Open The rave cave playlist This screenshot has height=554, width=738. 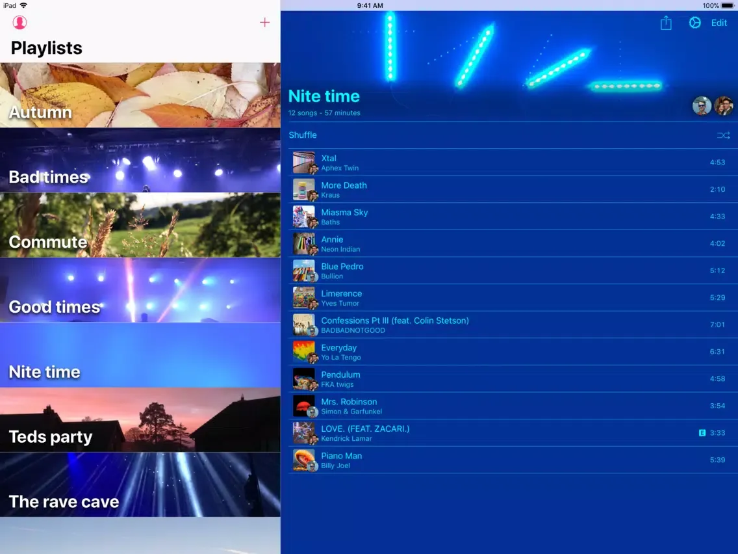coord(140,485)
